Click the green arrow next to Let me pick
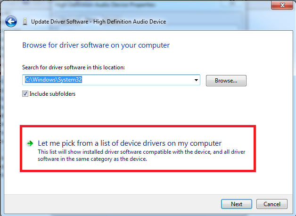 [30, 143]
